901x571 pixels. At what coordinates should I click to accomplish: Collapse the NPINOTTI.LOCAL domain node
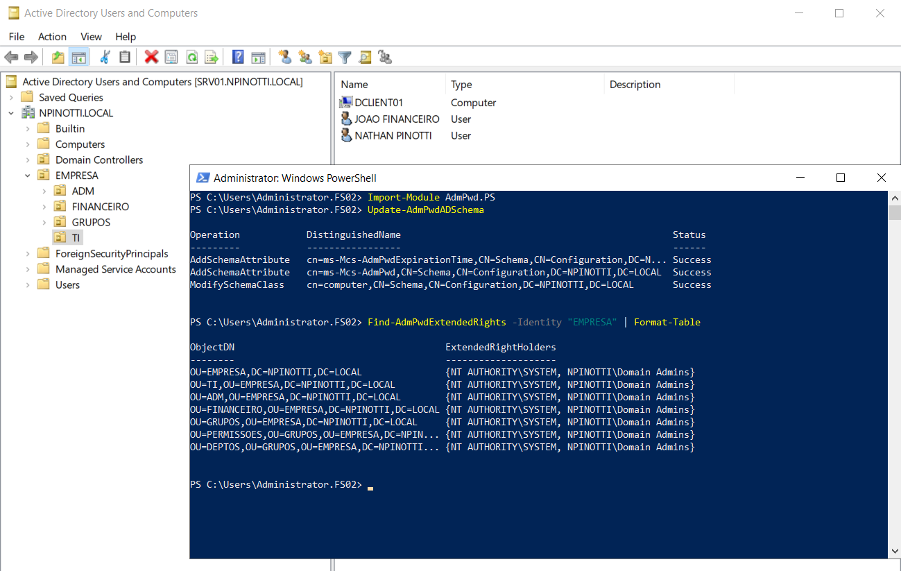11,113
